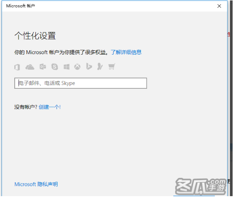
Task: Follow the 创建一个! link
Action: [50, 107]
